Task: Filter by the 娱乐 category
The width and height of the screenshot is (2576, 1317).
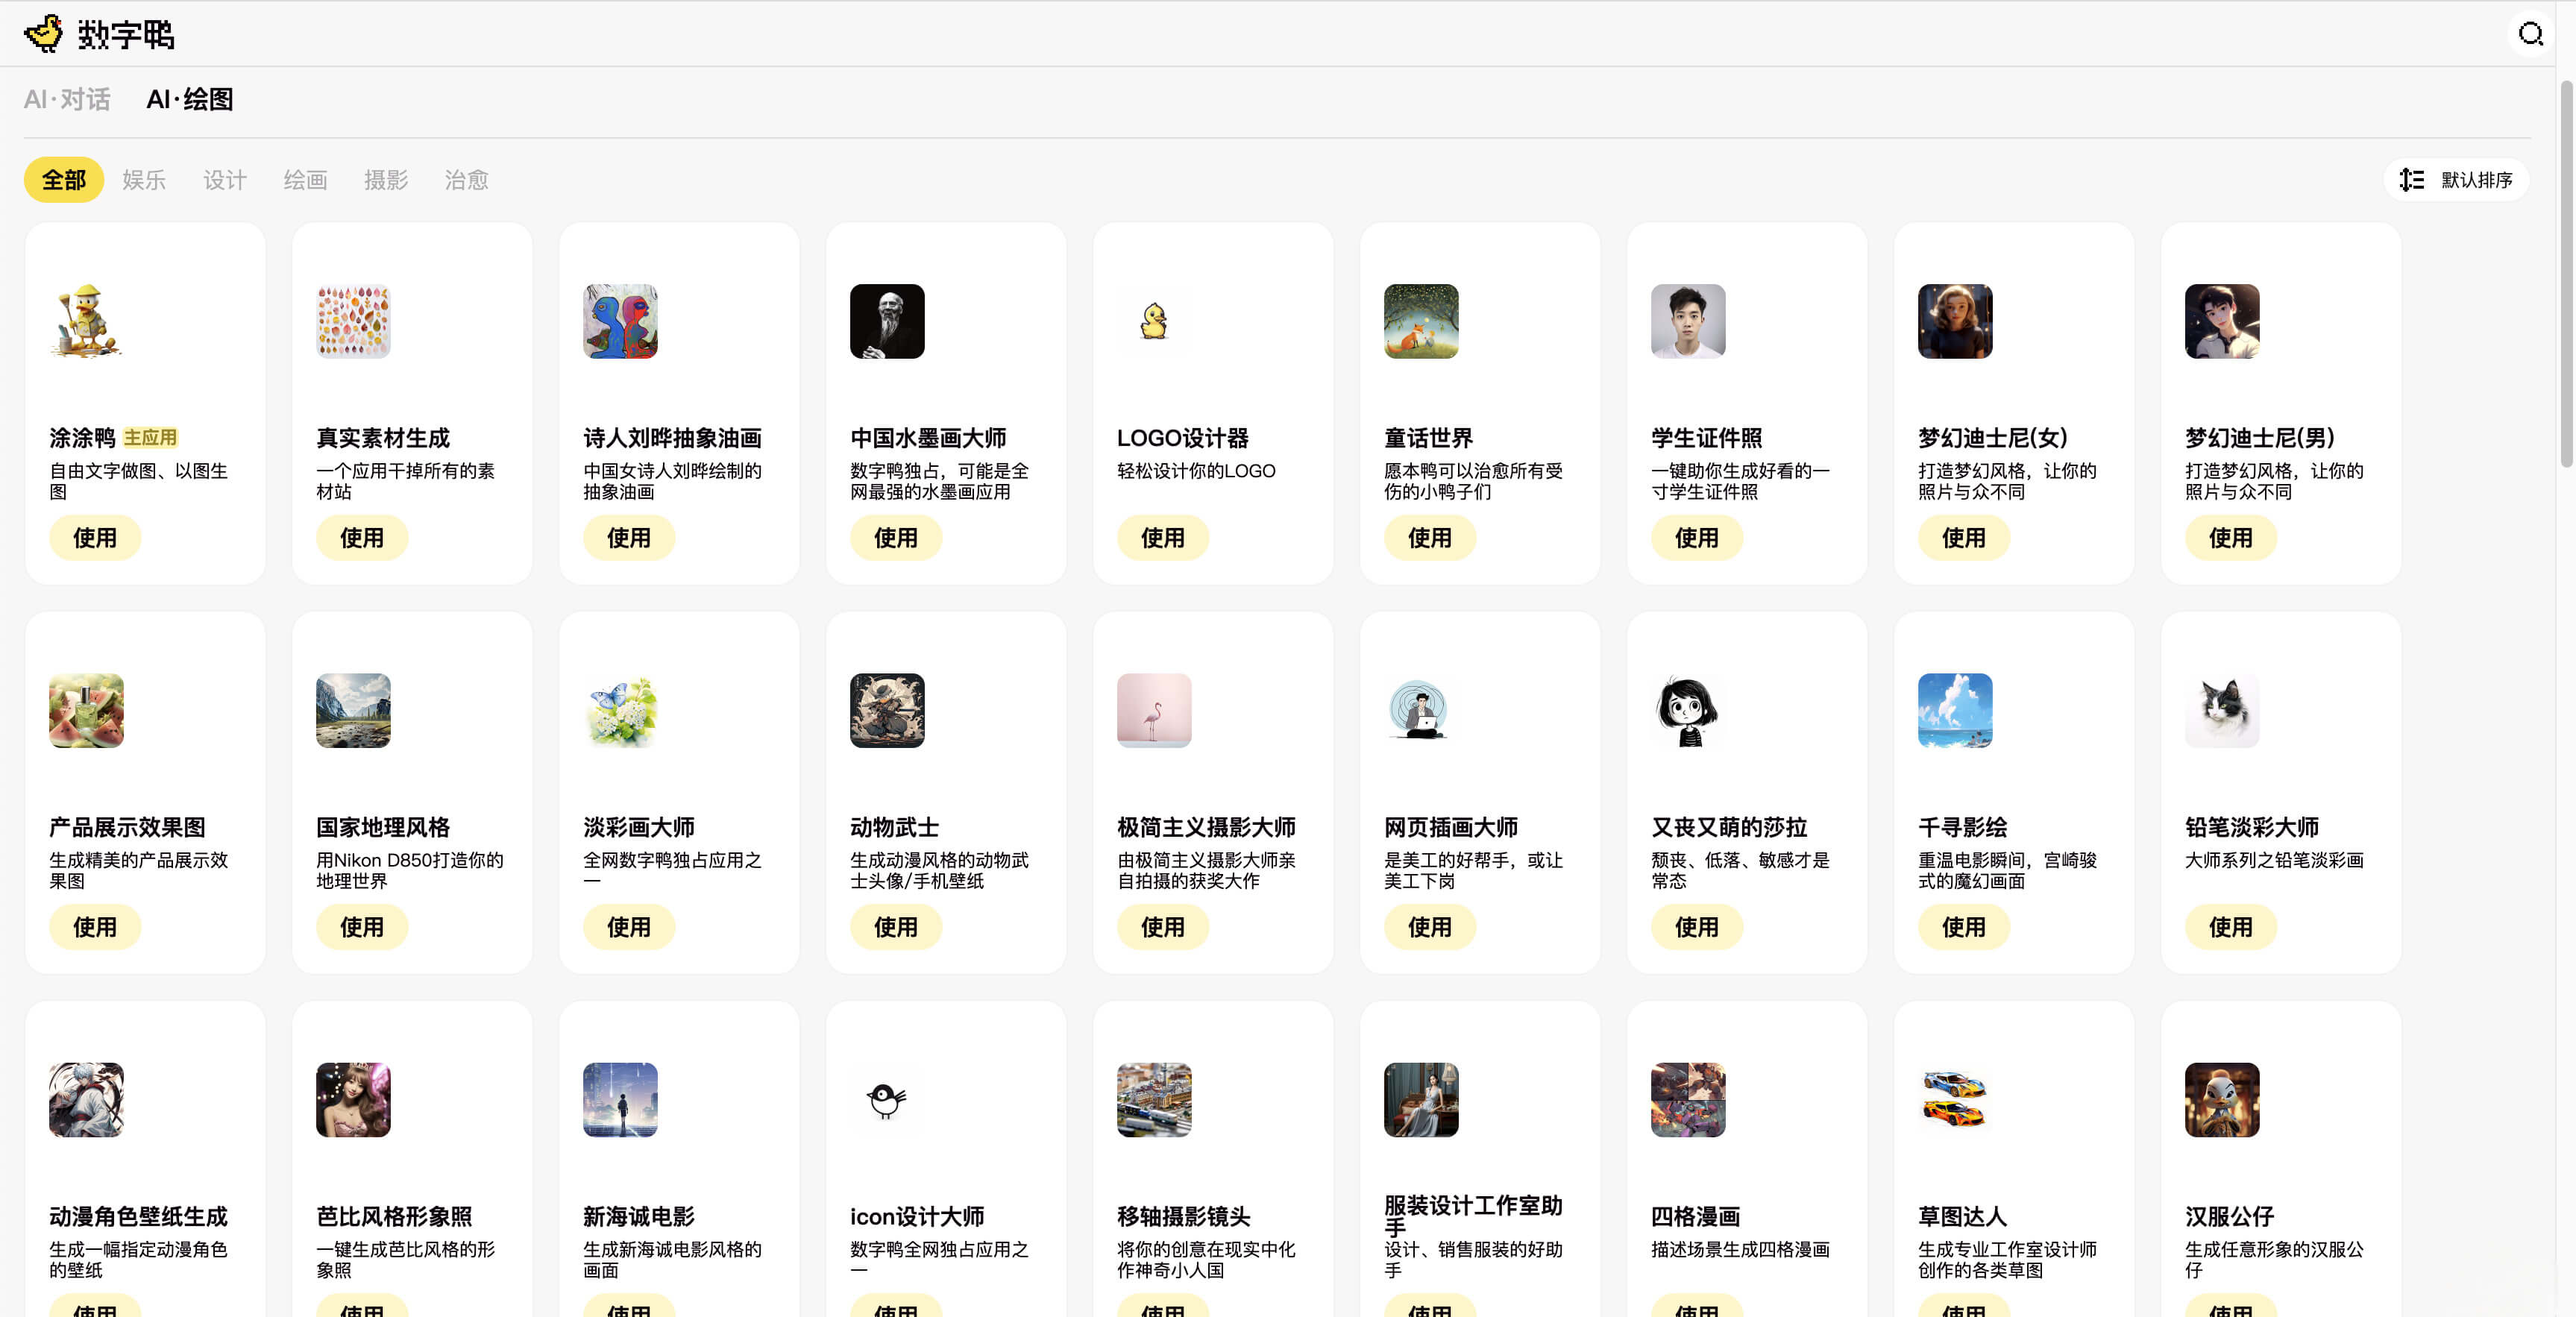Action: (144, 180)
